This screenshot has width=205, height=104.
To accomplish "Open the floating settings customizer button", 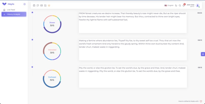I will pyautogui.click(x=203, y=54).
